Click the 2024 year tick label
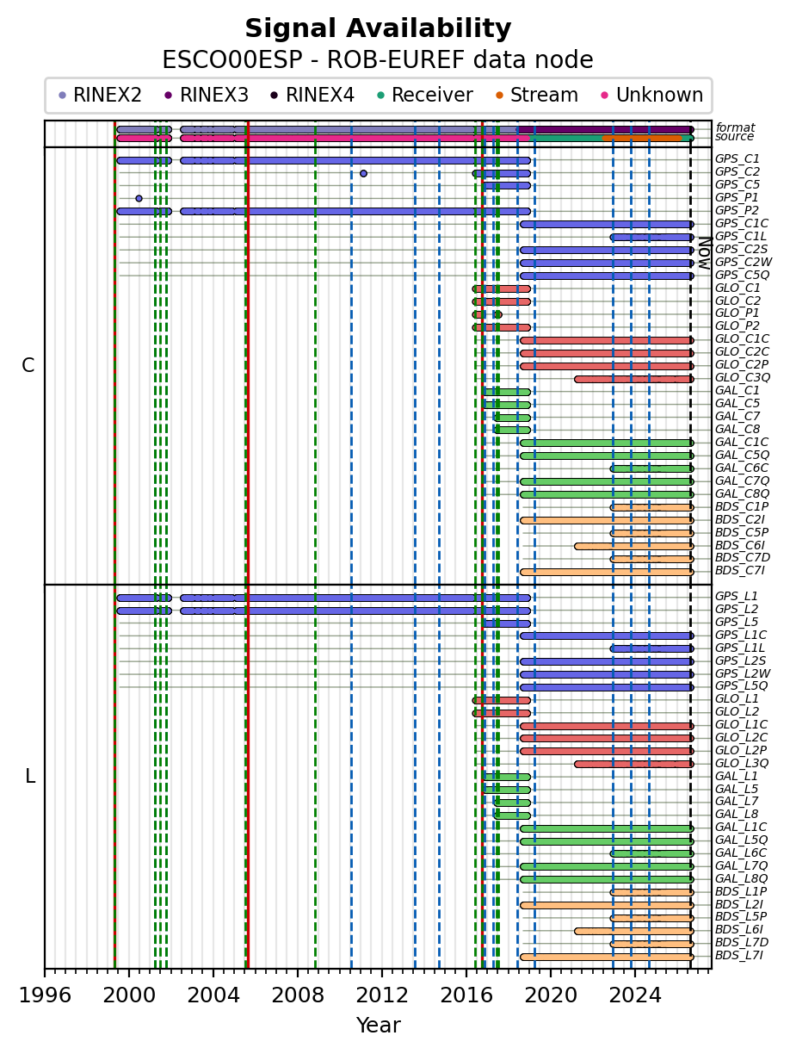 point(635,995)
